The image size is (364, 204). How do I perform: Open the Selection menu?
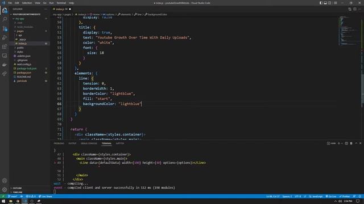pyautogui.click(x=27, y=3)
